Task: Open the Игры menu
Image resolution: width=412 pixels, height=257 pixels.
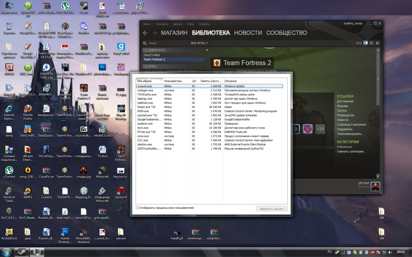Action: [190, 24]
